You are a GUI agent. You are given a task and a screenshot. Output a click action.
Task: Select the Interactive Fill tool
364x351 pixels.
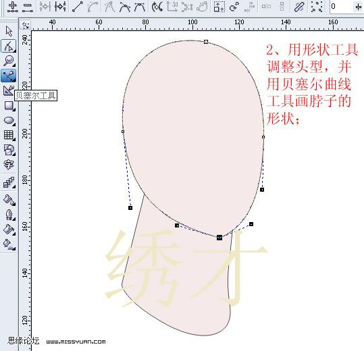coord(9,244)
